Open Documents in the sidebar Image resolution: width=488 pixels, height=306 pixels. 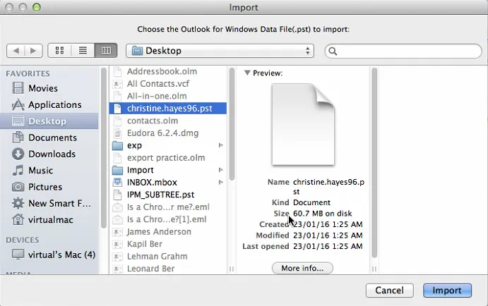click(x=49, y=137)
